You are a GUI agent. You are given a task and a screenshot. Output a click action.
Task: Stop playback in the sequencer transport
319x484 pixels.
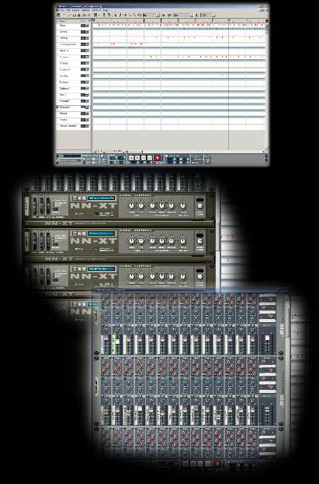pyautogui.click(x=131, y=158)
